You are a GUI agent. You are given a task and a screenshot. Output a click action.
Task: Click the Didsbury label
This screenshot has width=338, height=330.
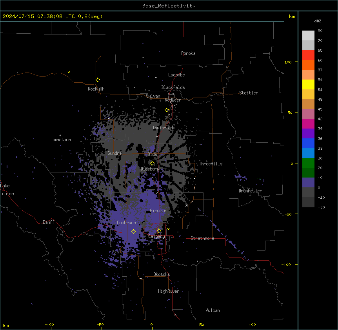point(150,169)
